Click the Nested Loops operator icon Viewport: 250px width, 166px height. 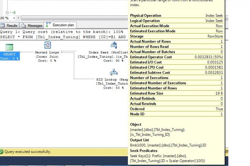(x=47, y=45)
